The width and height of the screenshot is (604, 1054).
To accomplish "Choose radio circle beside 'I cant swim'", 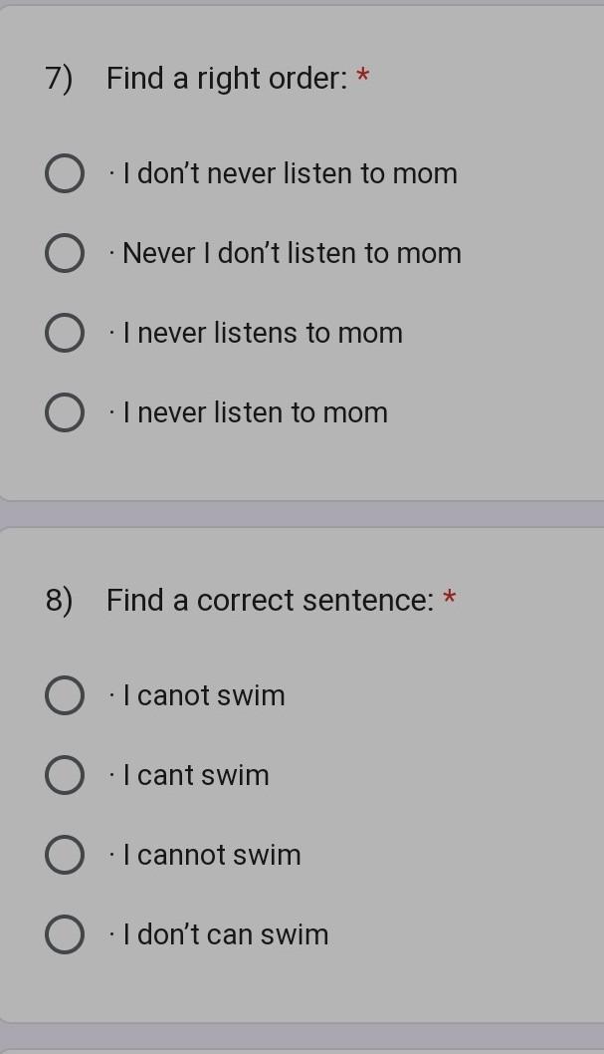I will 65,775.
